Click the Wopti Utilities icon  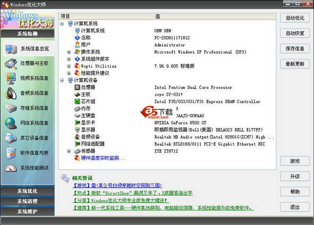click(x=77, y=66)
